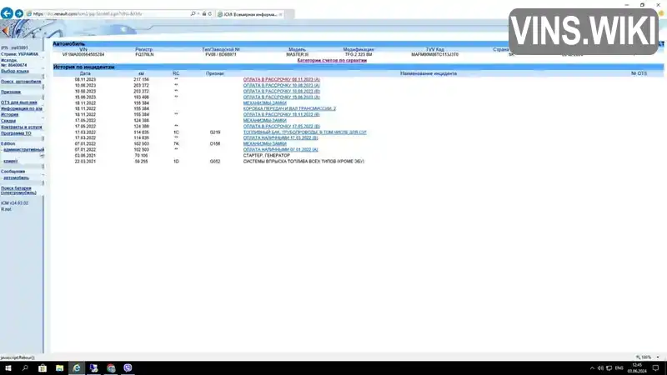
Task: Open the Поиск автомобиля sidebar link
Action: [21, 82]
